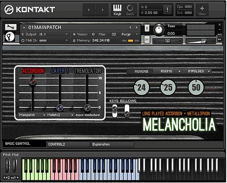Viewport: 227px width, 183px height.
Task: Click the rooms knob showing 25
Action: (168, 88)
